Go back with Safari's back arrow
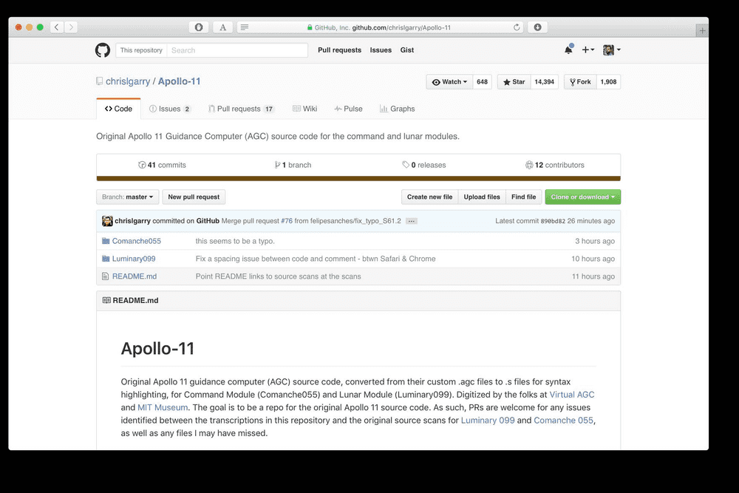This screenshot has width=739, height=493. 57,27
